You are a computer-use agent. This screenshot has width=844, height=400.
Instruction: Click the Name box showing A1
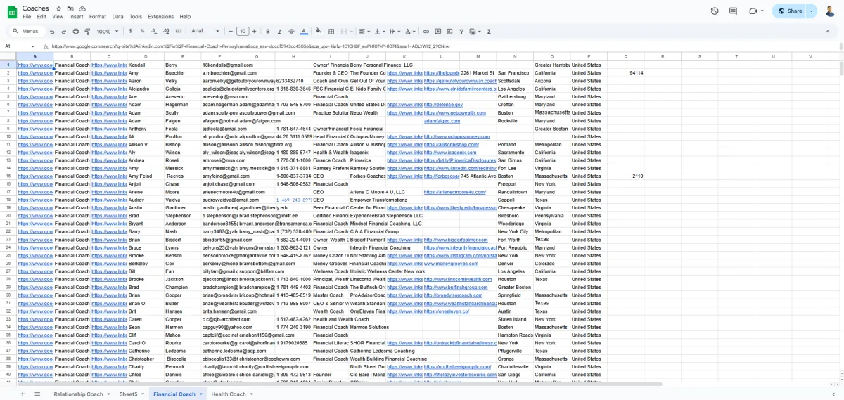coord(14,46)
